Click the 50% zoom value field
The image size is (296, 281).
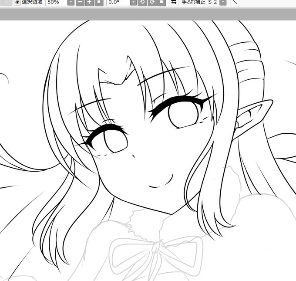point(57,3)
